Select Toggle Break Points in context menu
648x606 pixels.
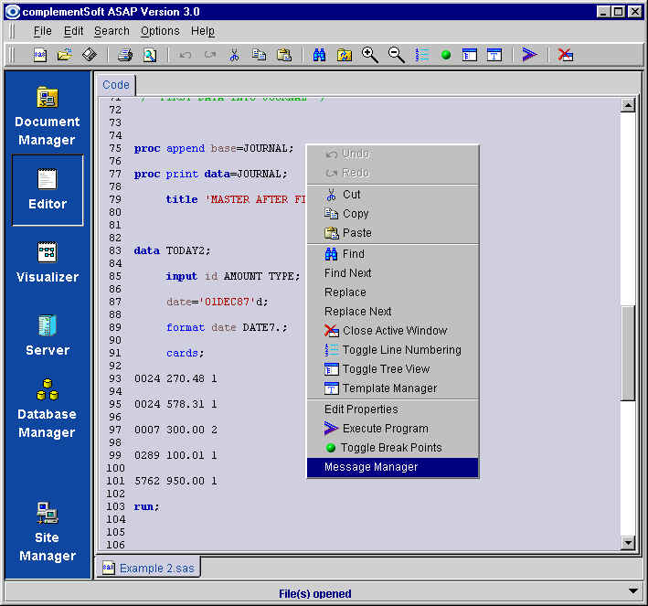pyautogui.click(x=393, y=448)
